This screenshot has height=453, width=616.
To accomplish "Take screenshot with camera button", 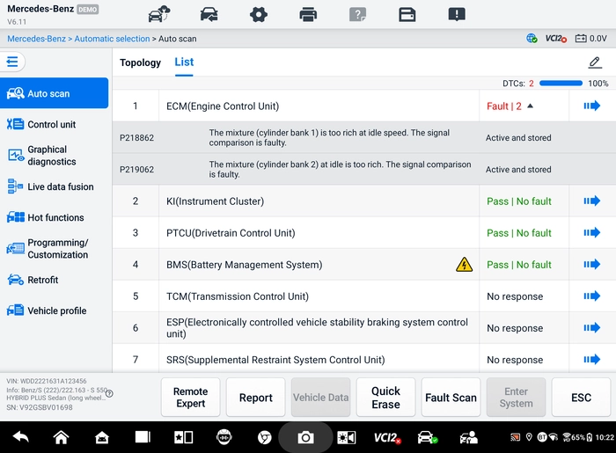I will point(305,437).
